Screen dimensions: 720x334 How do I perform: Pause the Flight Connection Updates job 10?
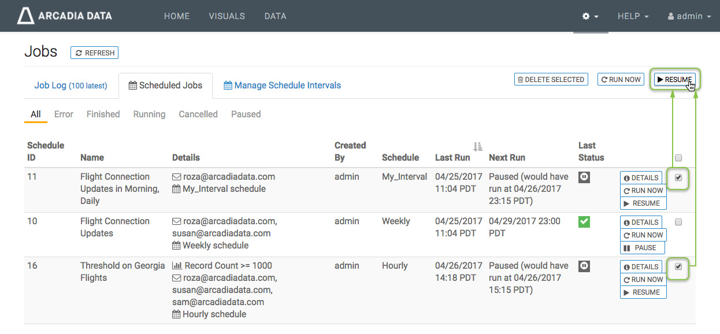(642, 248)
